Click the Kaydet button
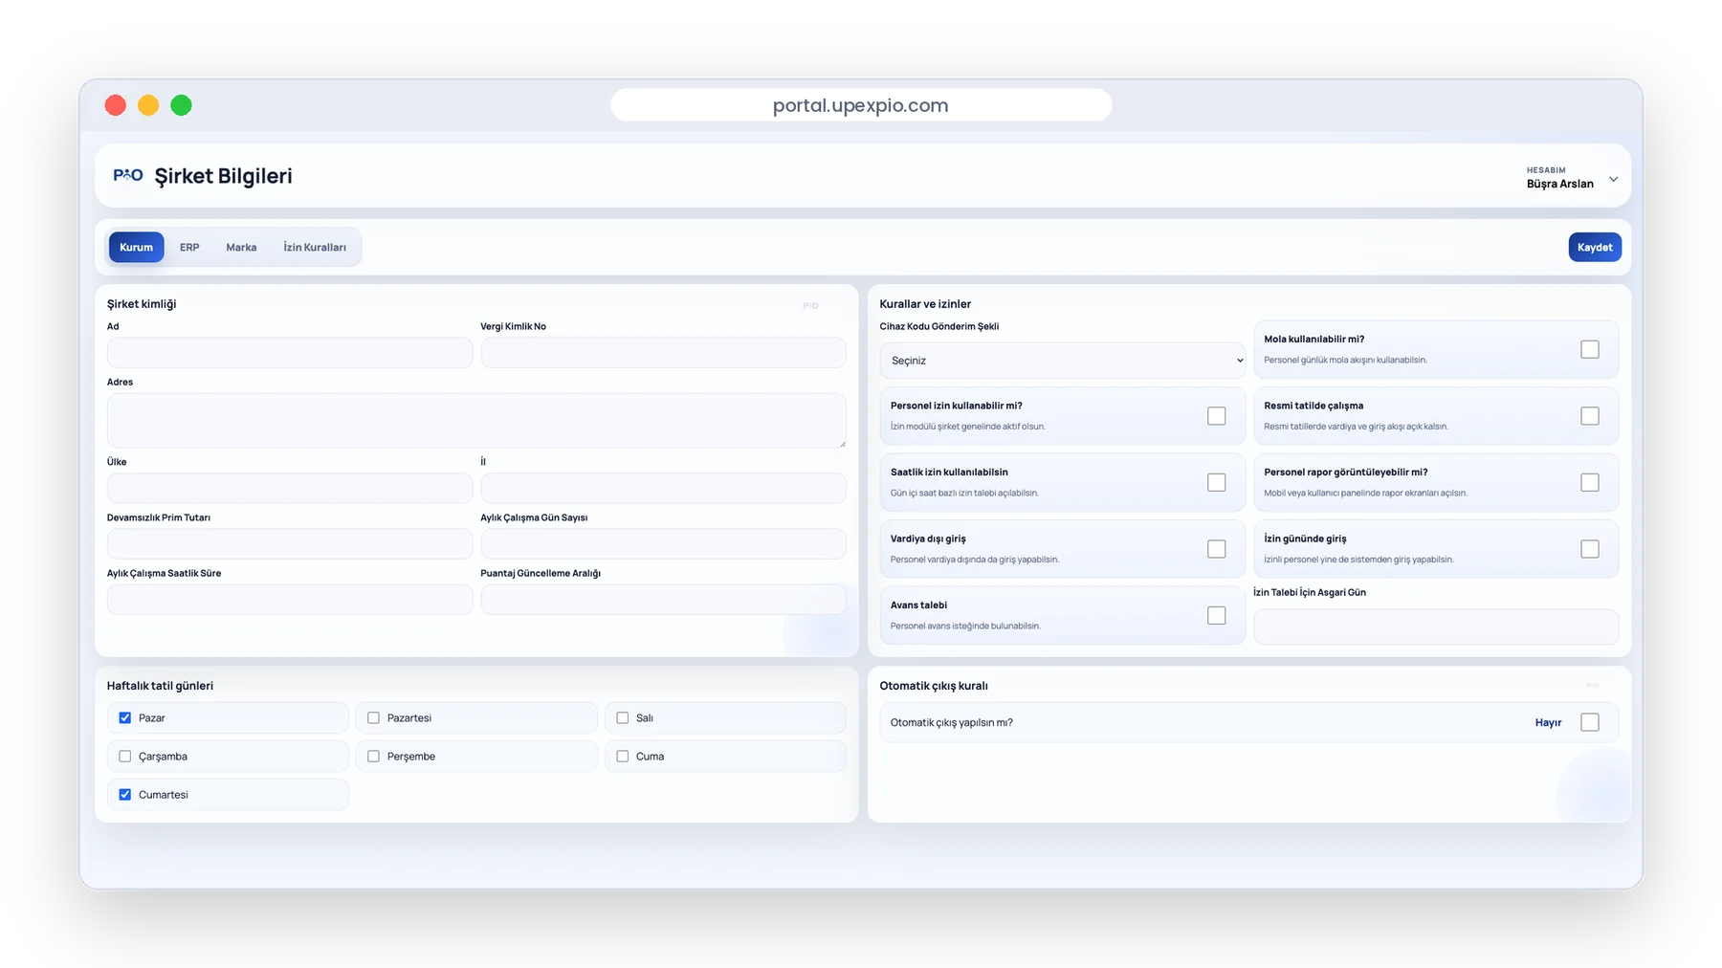This screenshot has width=1722, height=968. pos(1595,247)
